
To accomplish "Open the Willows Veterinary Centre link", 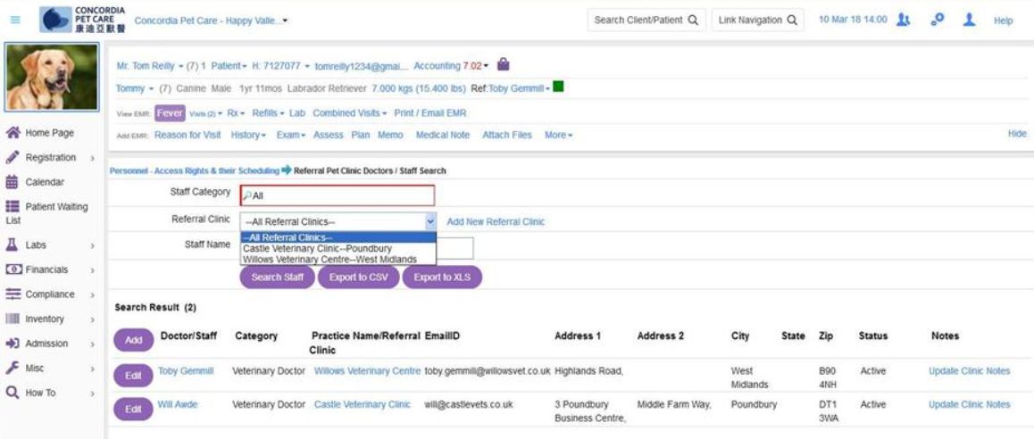I will click(x=367, y=371).
